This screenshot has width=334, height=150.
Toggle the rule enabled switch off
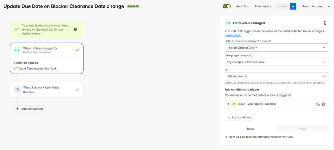point(227,6)
